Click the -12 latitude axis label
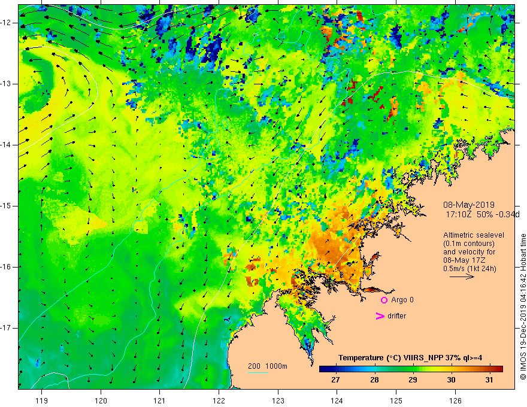Screen dimensions: 527x407 [x=7, y=23]
